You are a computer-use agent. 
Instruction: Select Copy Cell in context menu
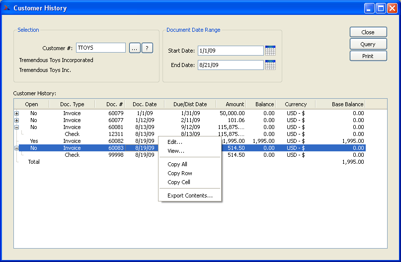pos(179,182)
